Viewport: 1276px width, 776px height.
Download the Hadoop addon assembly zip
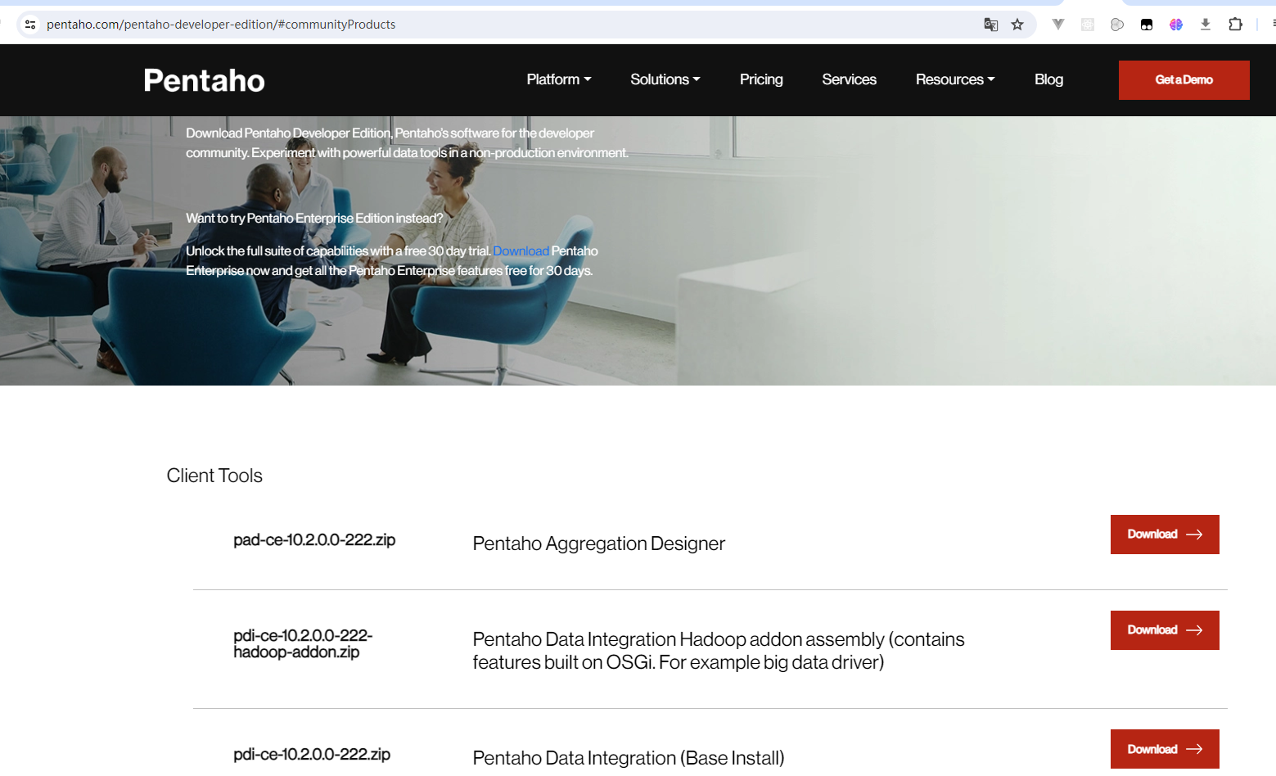tap(1165, 630)
